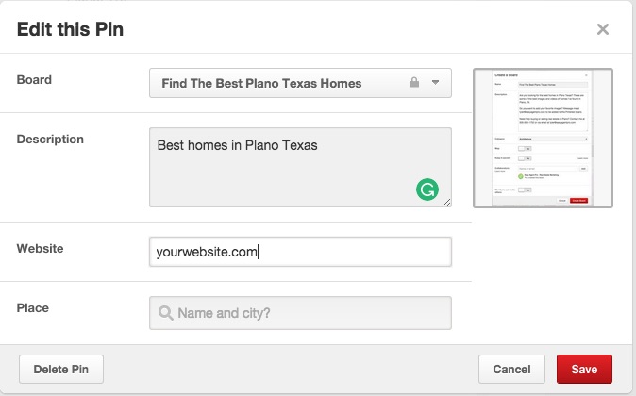636x396 pixels.
Task: Click the Board field label
Action: point(34,80)
